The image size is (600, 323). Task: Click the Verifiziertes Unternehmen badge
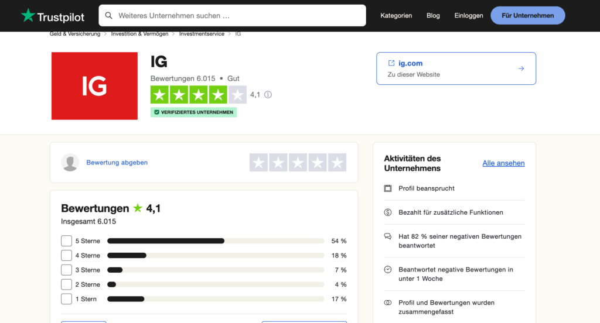click(193, 112)
